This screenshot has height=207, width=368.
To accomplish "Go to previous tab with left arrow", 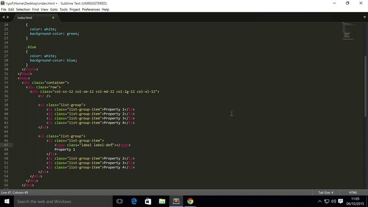I will [3, 17].
